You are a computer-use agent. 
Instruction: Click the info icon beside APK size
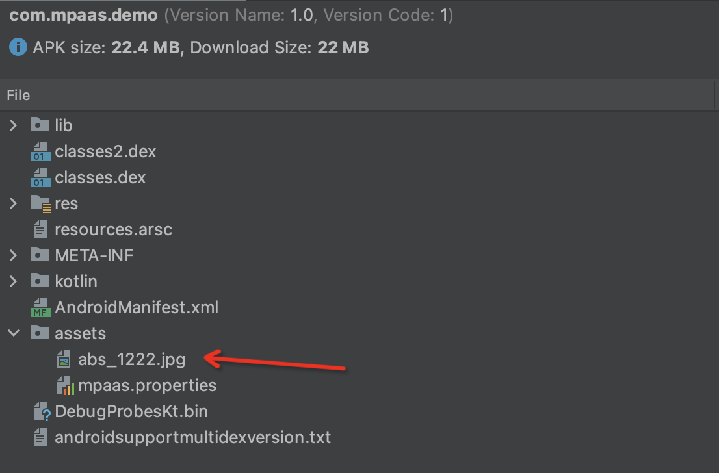click(x=19, y=47)
